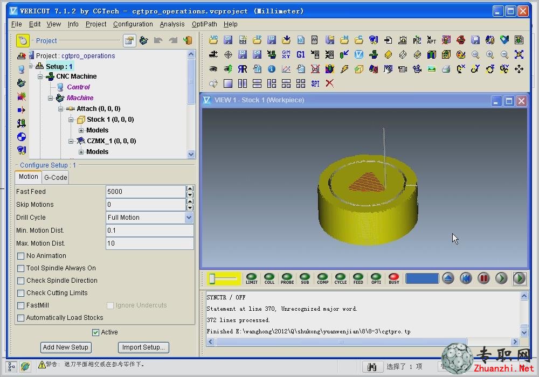Click the zoom in magnifier icon
The height and width of the screenshot is (377, 539).
(490, 54)
